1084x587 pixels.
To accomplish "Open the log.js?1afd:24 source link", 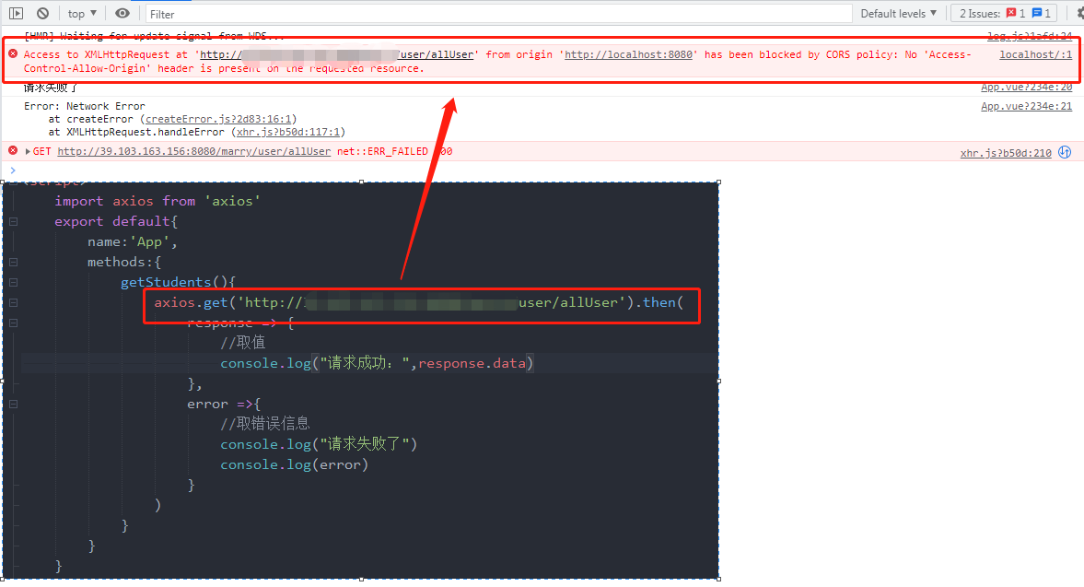I will point(1030,36).
